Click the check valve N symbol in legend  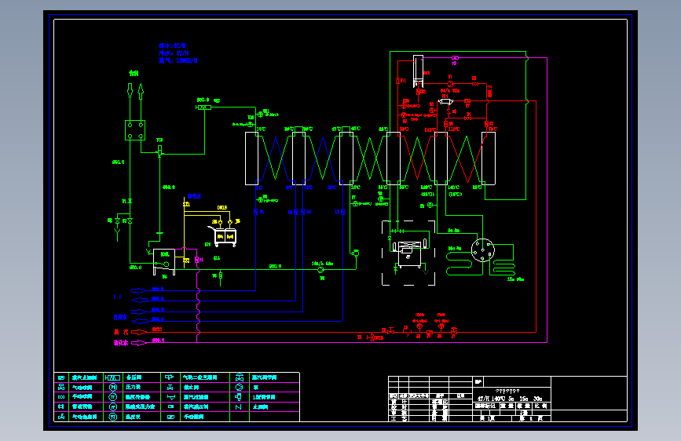point(239,407)
